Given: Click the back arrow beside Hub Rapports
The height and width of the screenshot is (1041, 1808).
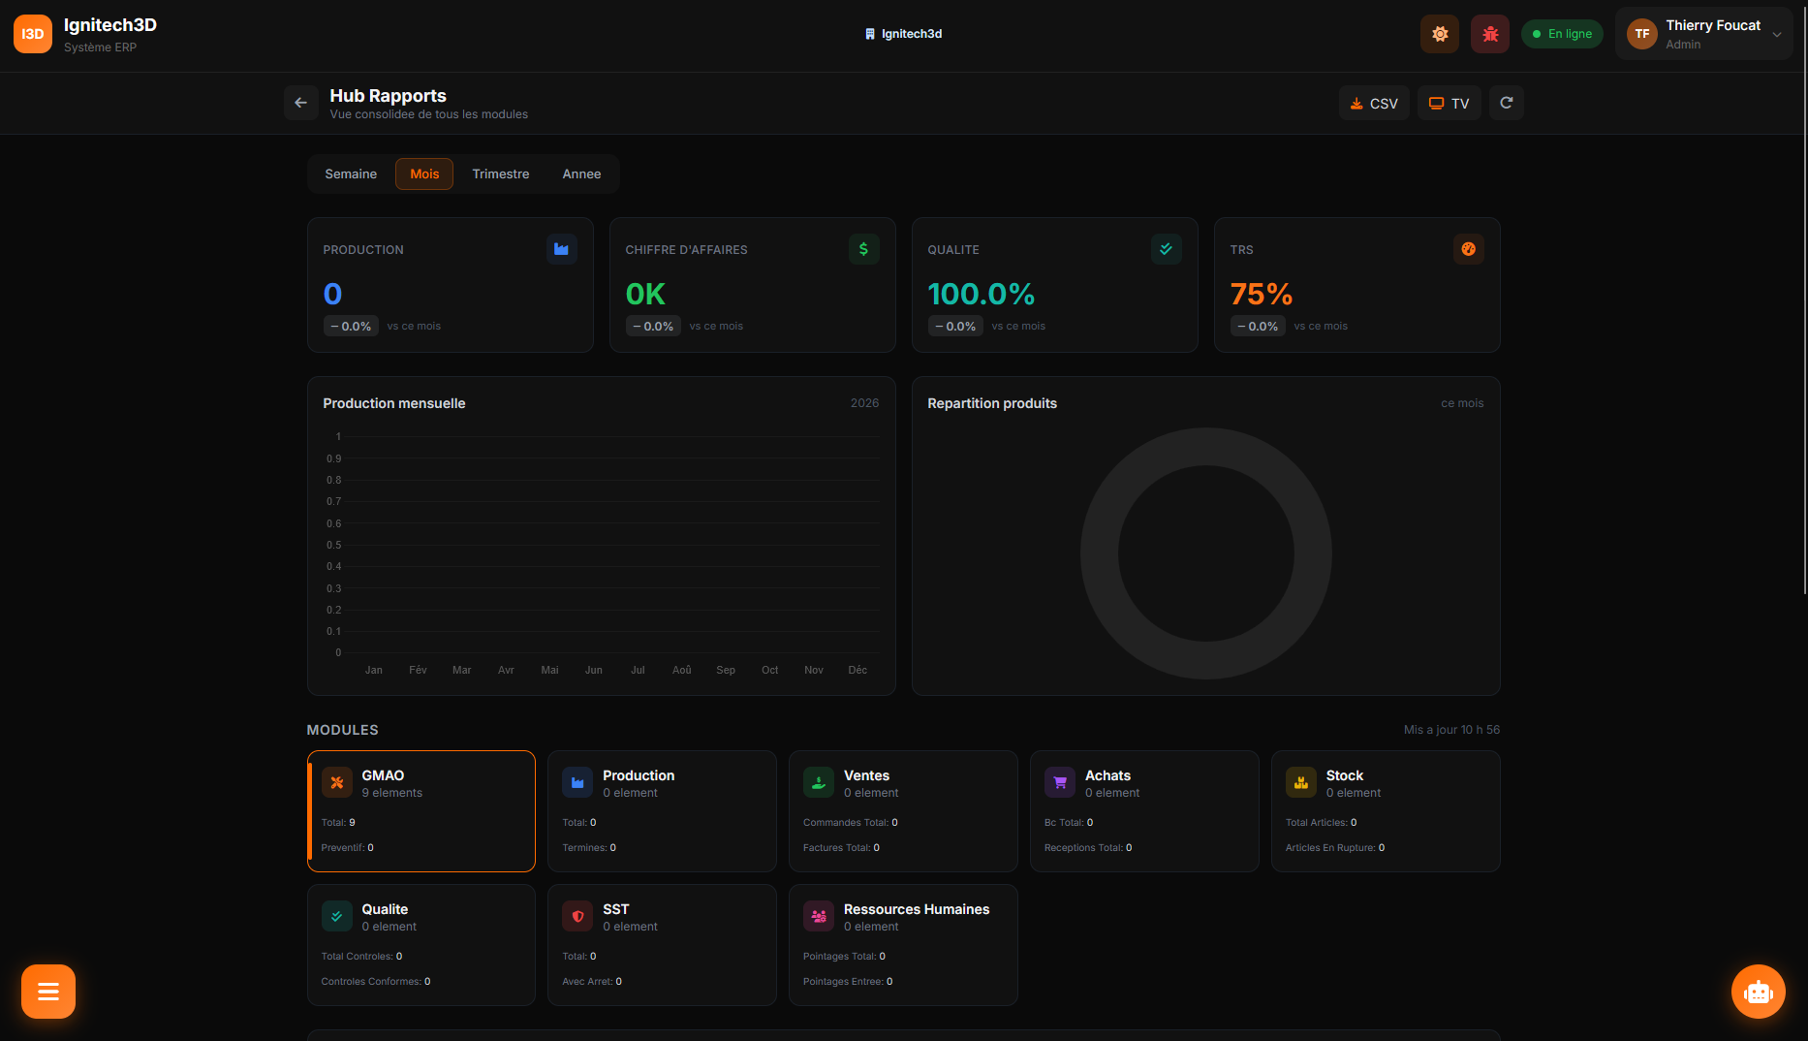Looking at the screenshot, I should click(x=300, y=103).
